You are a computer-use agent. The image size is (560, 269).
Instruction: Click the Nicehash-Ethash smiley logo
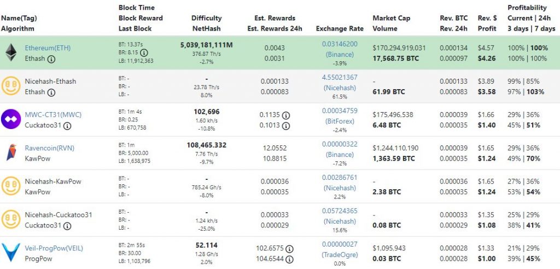[x=11, y=86]
